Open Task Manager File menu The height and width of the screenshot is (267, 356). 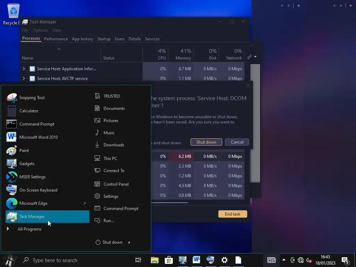coord(25,30)
